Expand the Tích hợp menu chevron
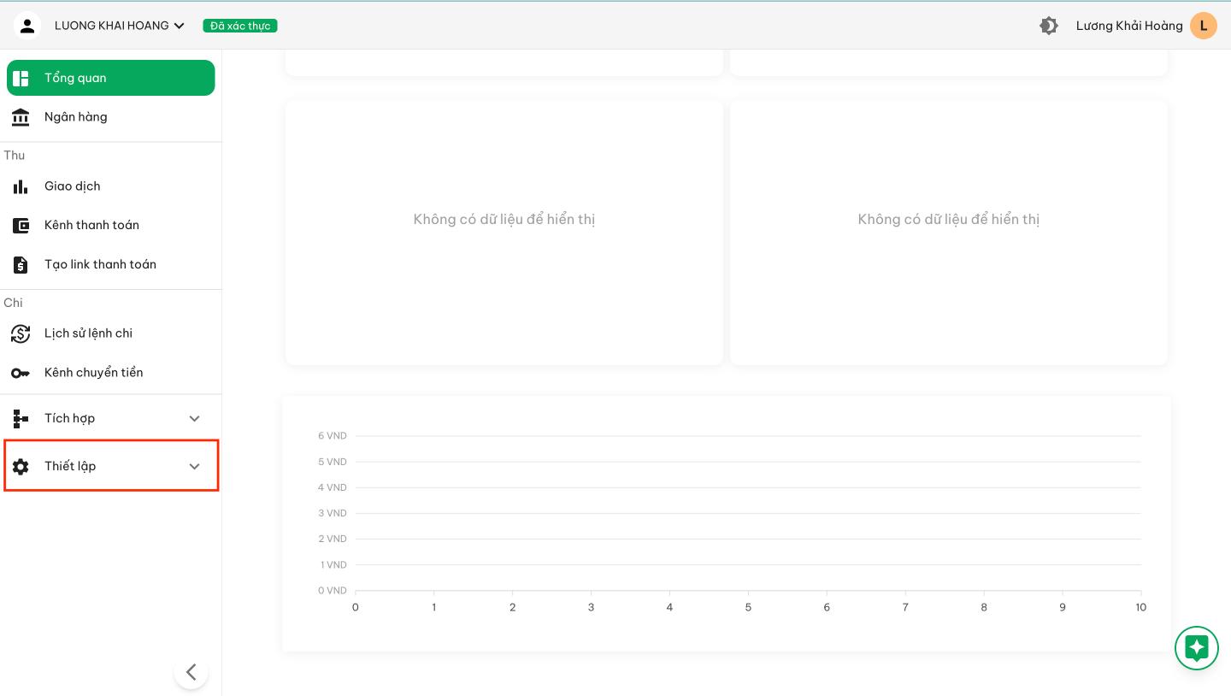Screen dimensions: 1231x696 point(194,418)
